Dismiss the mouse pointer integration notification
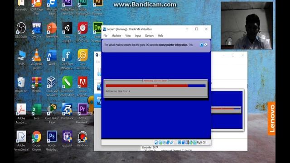Screen dimensions: 290x163 201,45
